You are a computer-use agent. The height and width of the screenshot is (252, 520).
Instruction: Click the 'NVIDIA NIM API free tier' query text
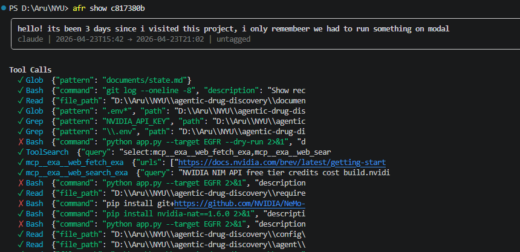(285, 173)
